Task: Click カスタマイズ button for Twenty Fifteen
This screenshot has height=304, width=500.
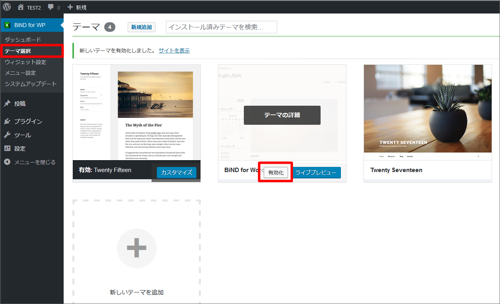Action: (177, 172)
